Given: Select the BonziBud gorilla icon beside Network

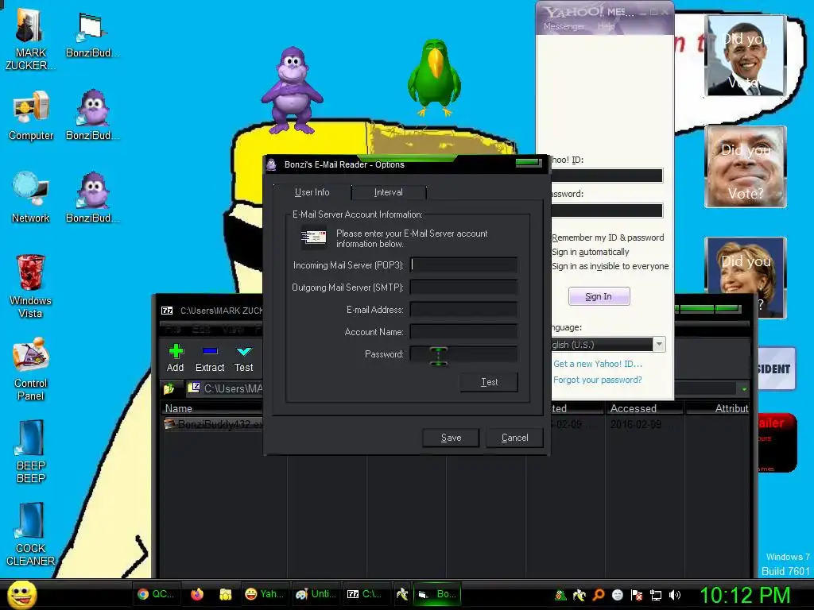Looking at the screenshot, I should click(x=92, y=197).
